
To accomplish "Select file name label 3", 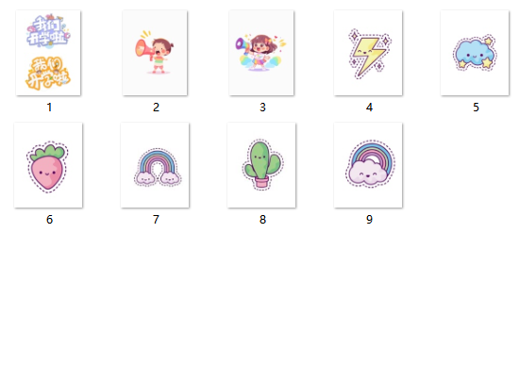I will (262, 108).
